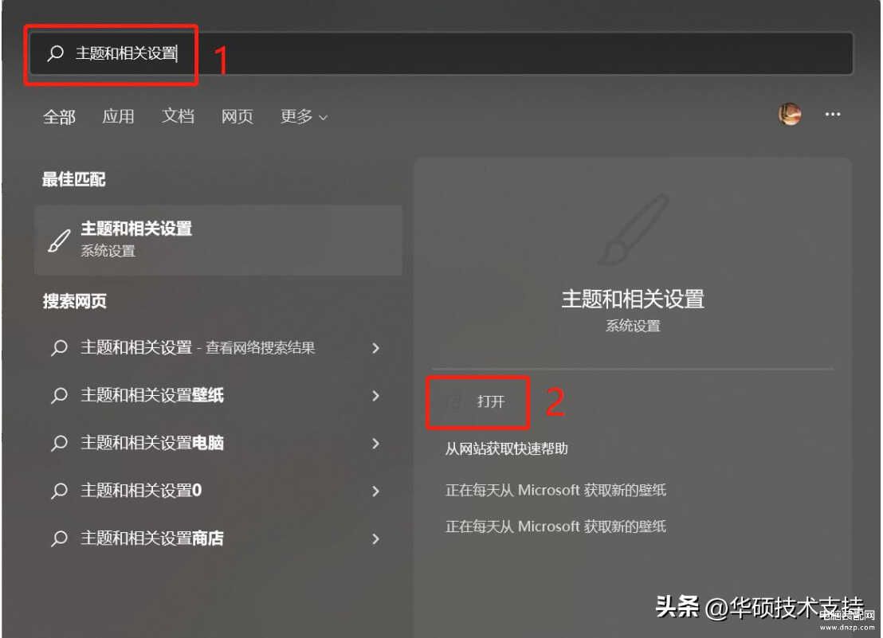
Task: Select the best match 主题和相关设置 result
Action: tap(218, 240)
